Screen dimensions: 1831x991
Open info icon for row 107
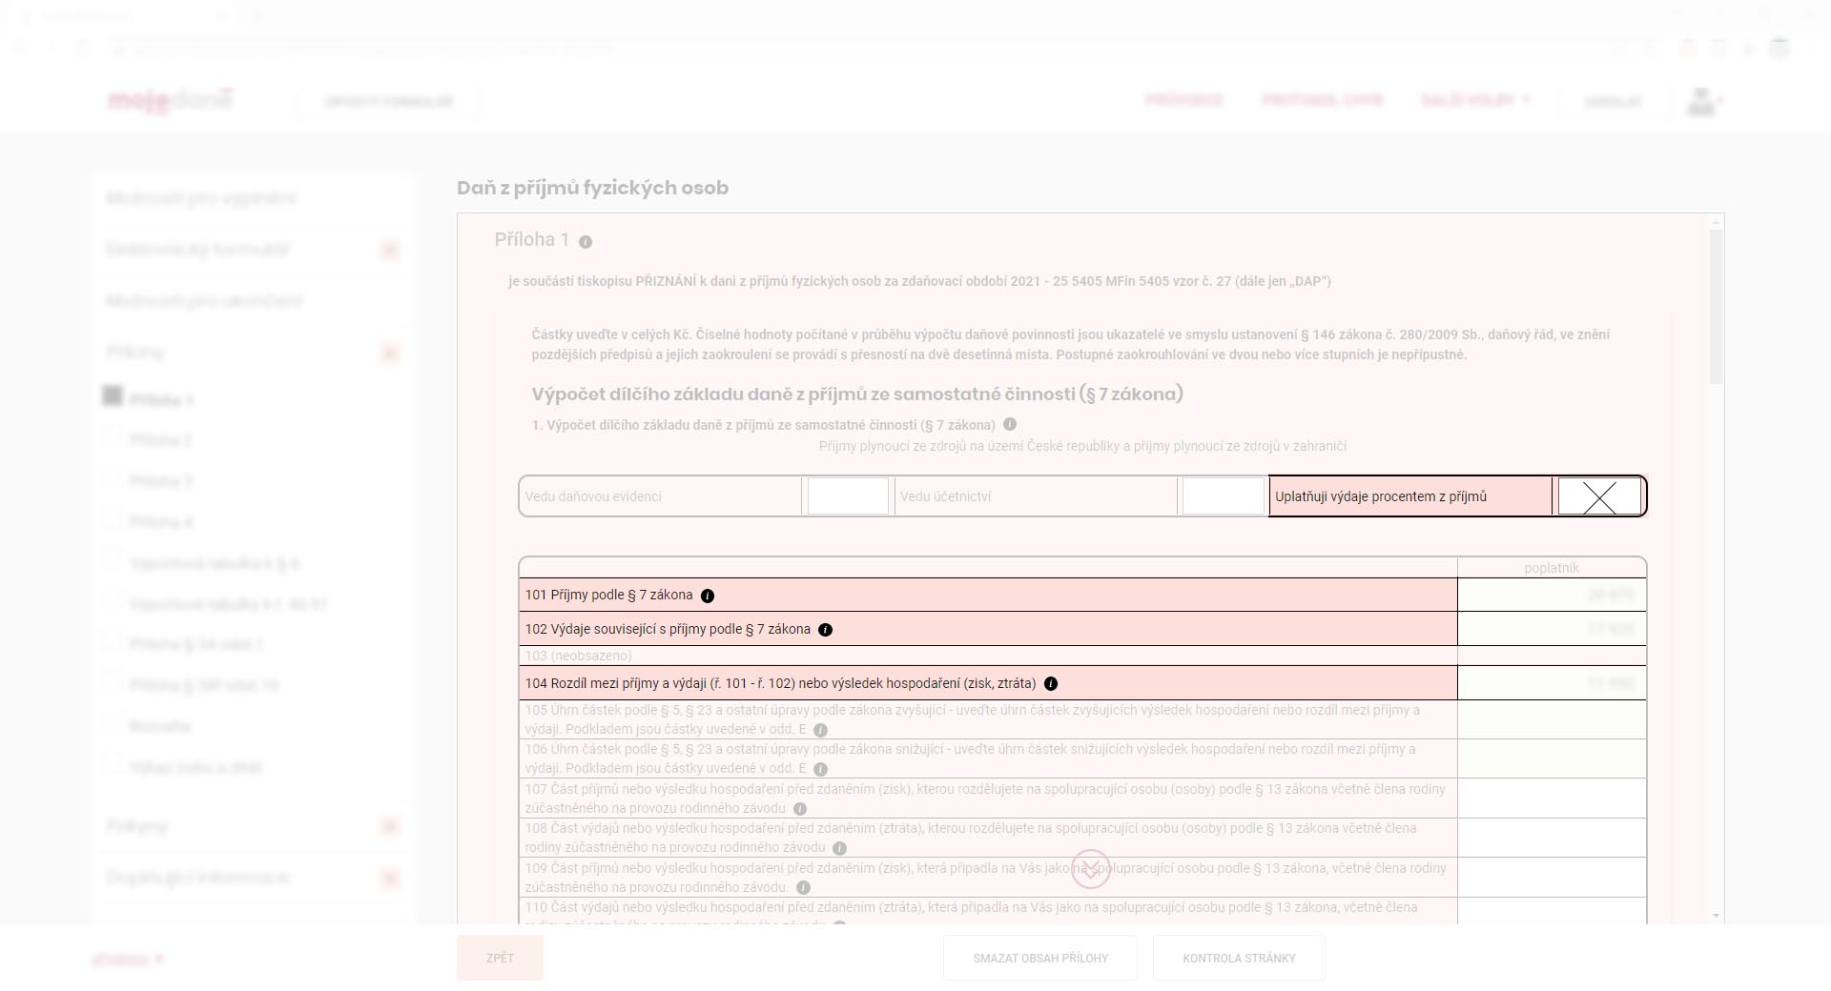(x=800, y=809)
